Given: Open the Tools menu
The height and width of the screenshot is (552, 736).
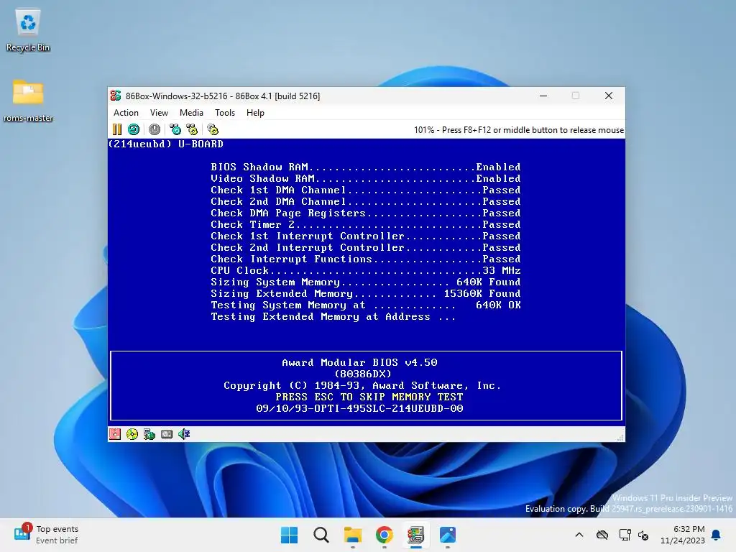Looking at the screenshot, I should (x=225, y=113).
